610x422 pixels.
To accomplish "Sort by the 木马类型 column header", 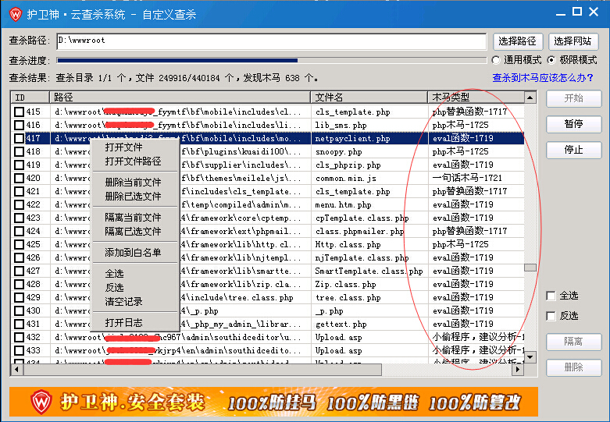I will coord(476,98).
